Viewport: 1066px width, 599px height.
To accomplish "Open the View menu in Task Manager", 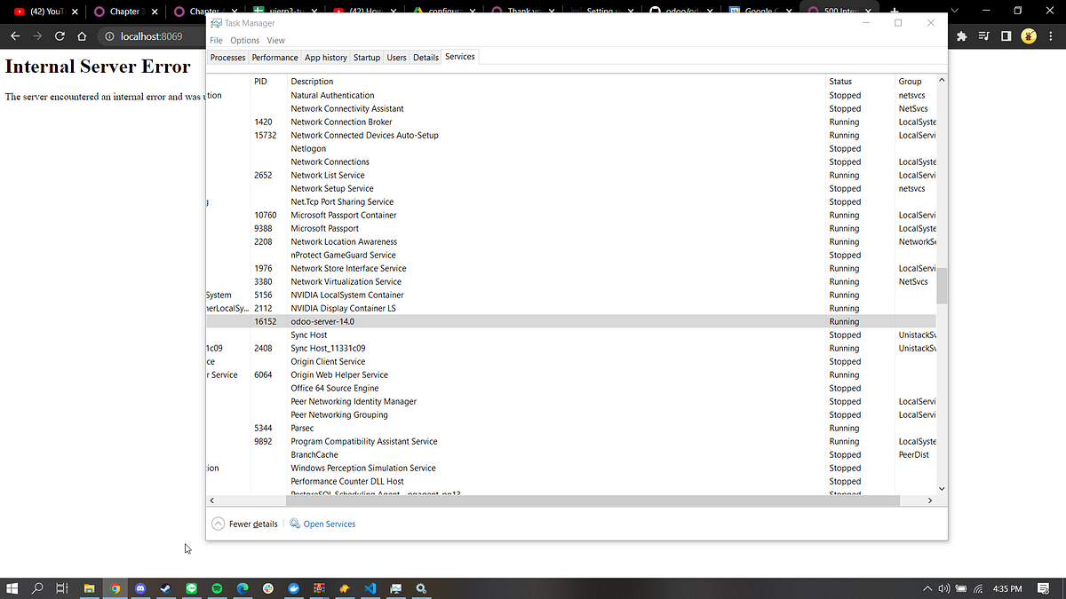I will [x=275, y=40].
